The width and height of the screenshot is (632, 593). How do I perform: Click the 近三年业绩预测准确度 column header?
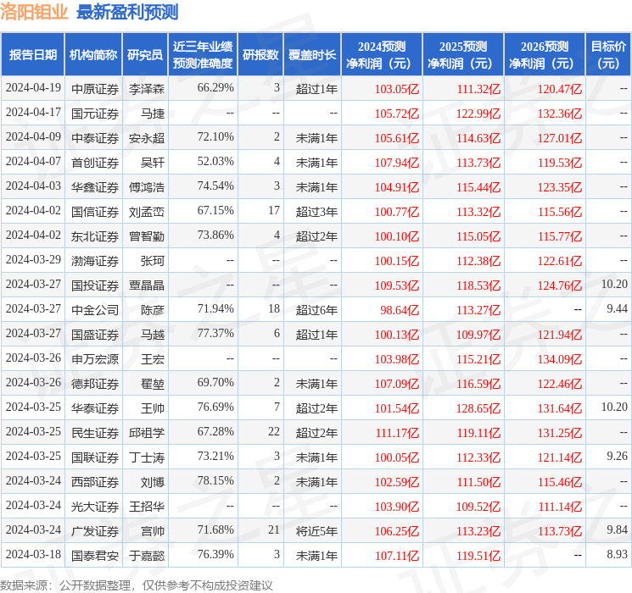pyautogui.click(x=203, y=55)
